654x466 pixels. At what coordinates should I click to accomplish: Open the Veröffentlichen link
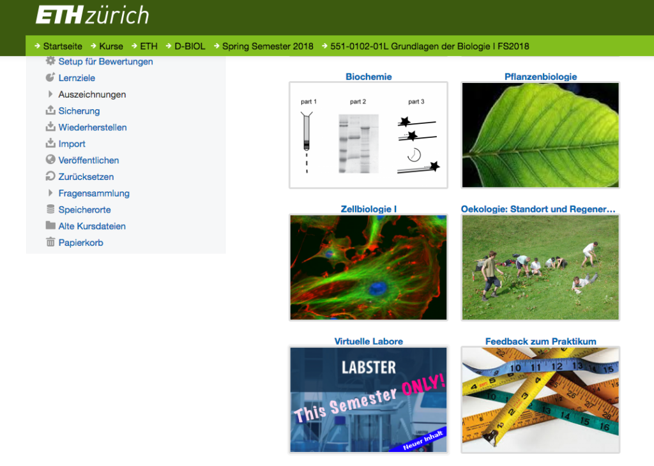coord(88,160)
